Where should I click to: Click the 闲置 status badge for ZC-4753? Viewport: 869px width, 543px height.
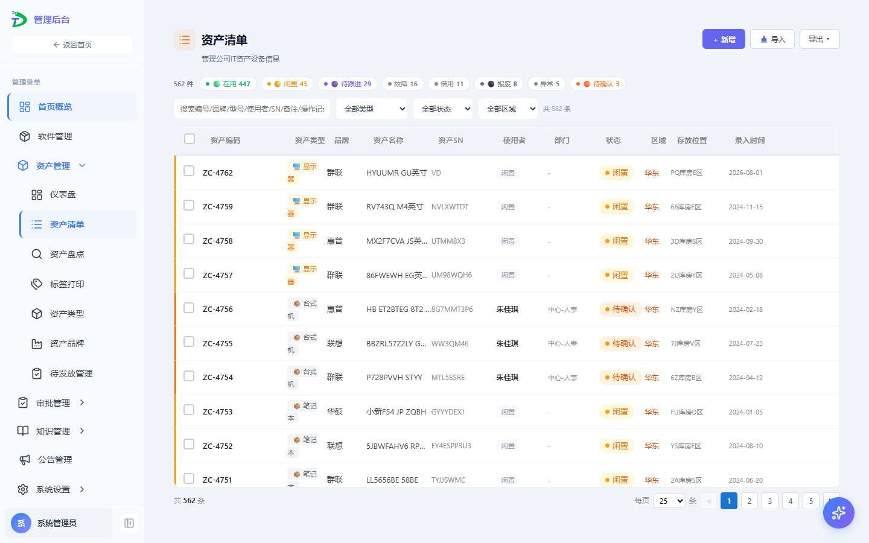click(616, 411)
